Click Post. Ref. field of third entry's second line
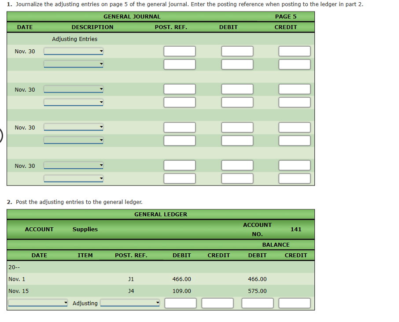399x322 pixels. [180, 141]
